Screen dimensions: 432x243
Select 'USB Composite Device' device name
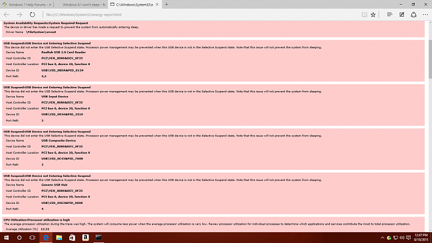point(58,141)
